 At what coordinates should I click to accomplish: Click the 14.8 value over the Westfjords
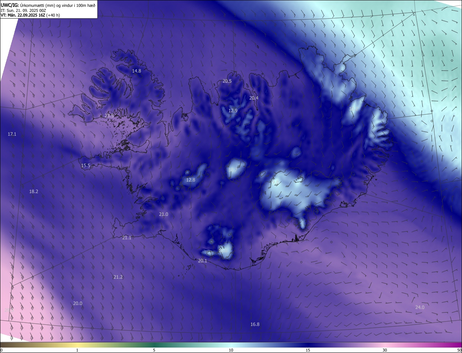pyautogui.click(x=136, y=71)
